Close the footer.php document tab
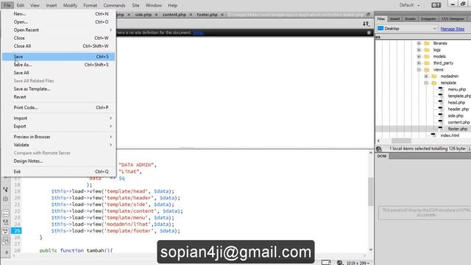The height and width of the screenshot is (265, 471). (x=222, y=15)
